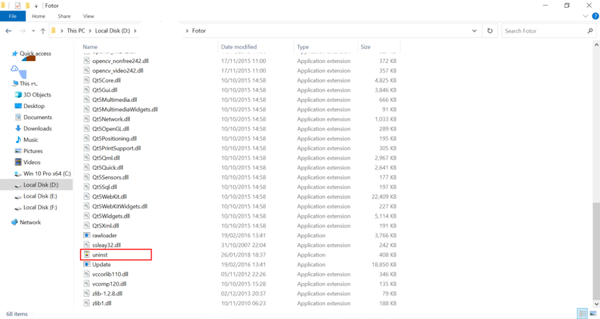Click the blue Help question mark icon
600x319 pixels.
595,16
